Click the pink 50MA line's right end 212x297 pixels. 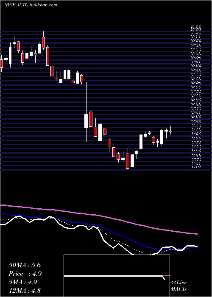click(x=197, y=234)
